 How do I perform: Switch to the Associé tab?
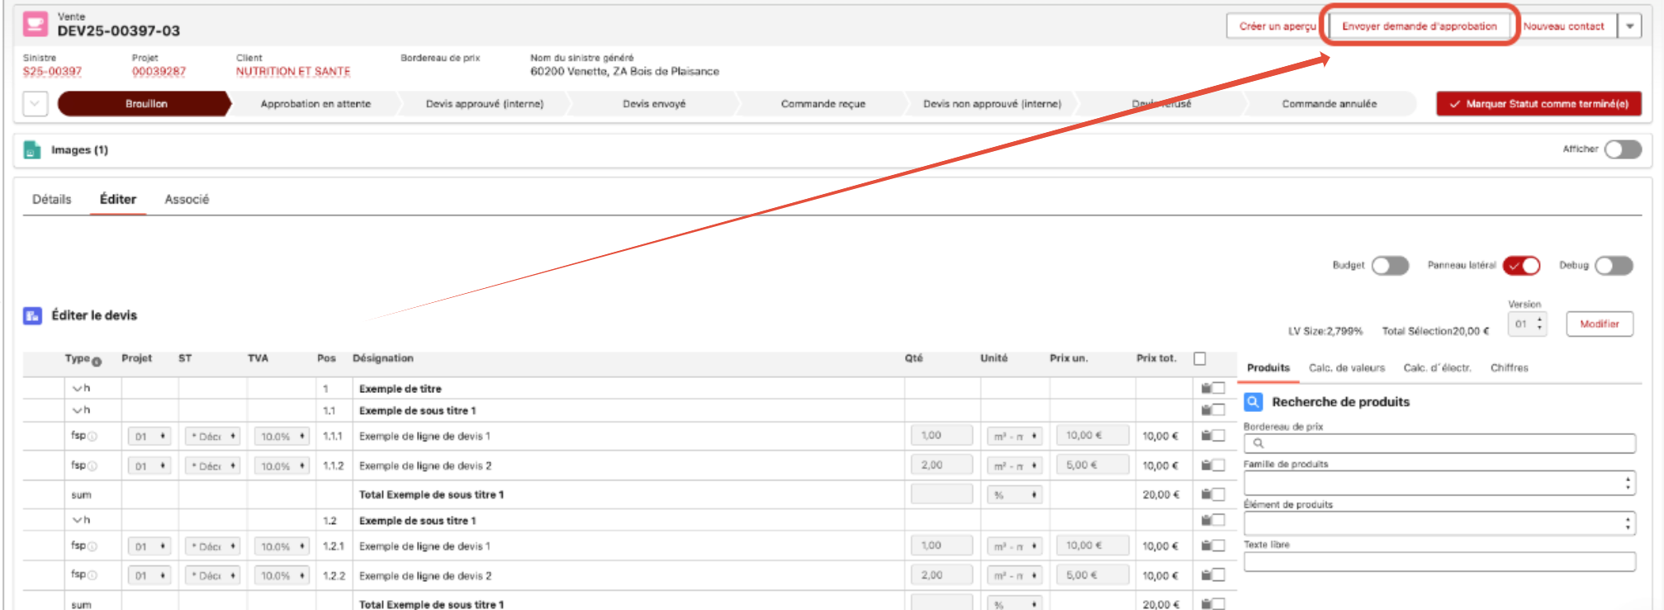(x=187, y=199)
